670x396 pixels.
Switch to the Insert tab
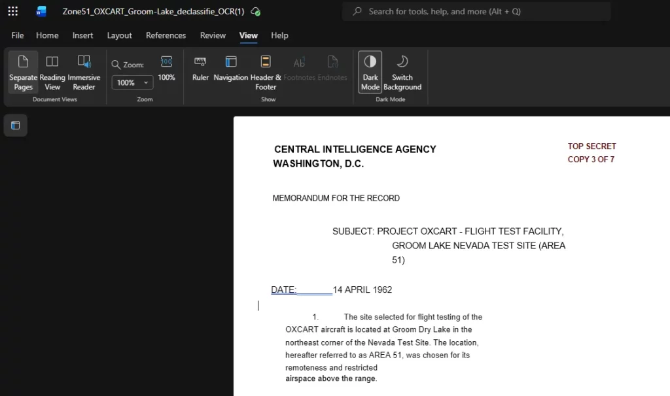[82, 35]
